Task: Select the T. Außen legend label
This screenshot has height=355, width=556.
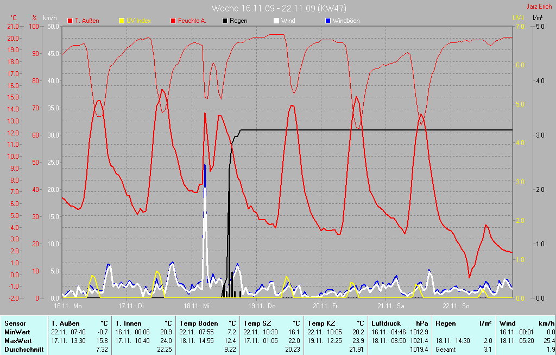Action: [x=87, y=21]
